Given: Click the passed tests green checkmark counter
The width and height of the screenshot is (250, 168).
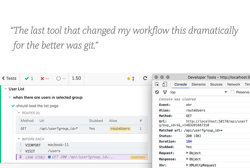Looking at the screenshot, I should (29, 78).
